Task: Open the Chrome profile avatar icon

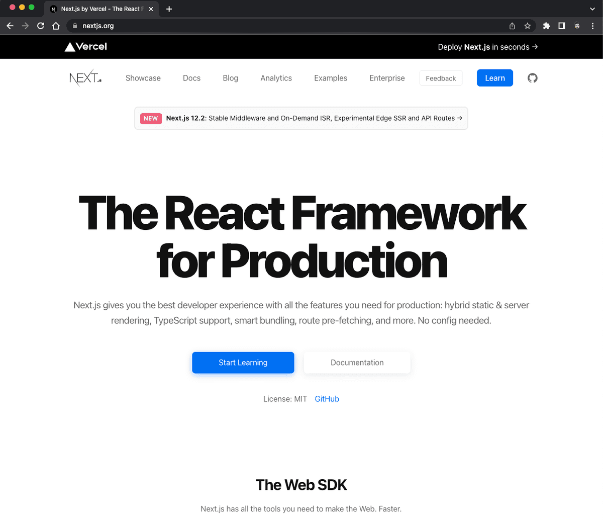Action: point(577,26)
